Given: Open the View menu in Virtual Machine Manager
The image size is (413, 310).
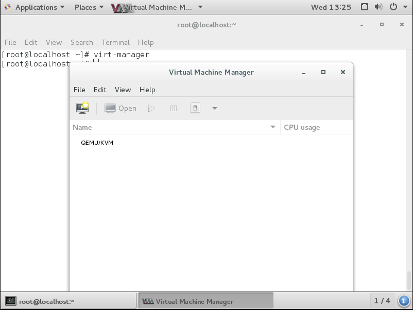Looking at the screenshot, I should coord(123,90).
